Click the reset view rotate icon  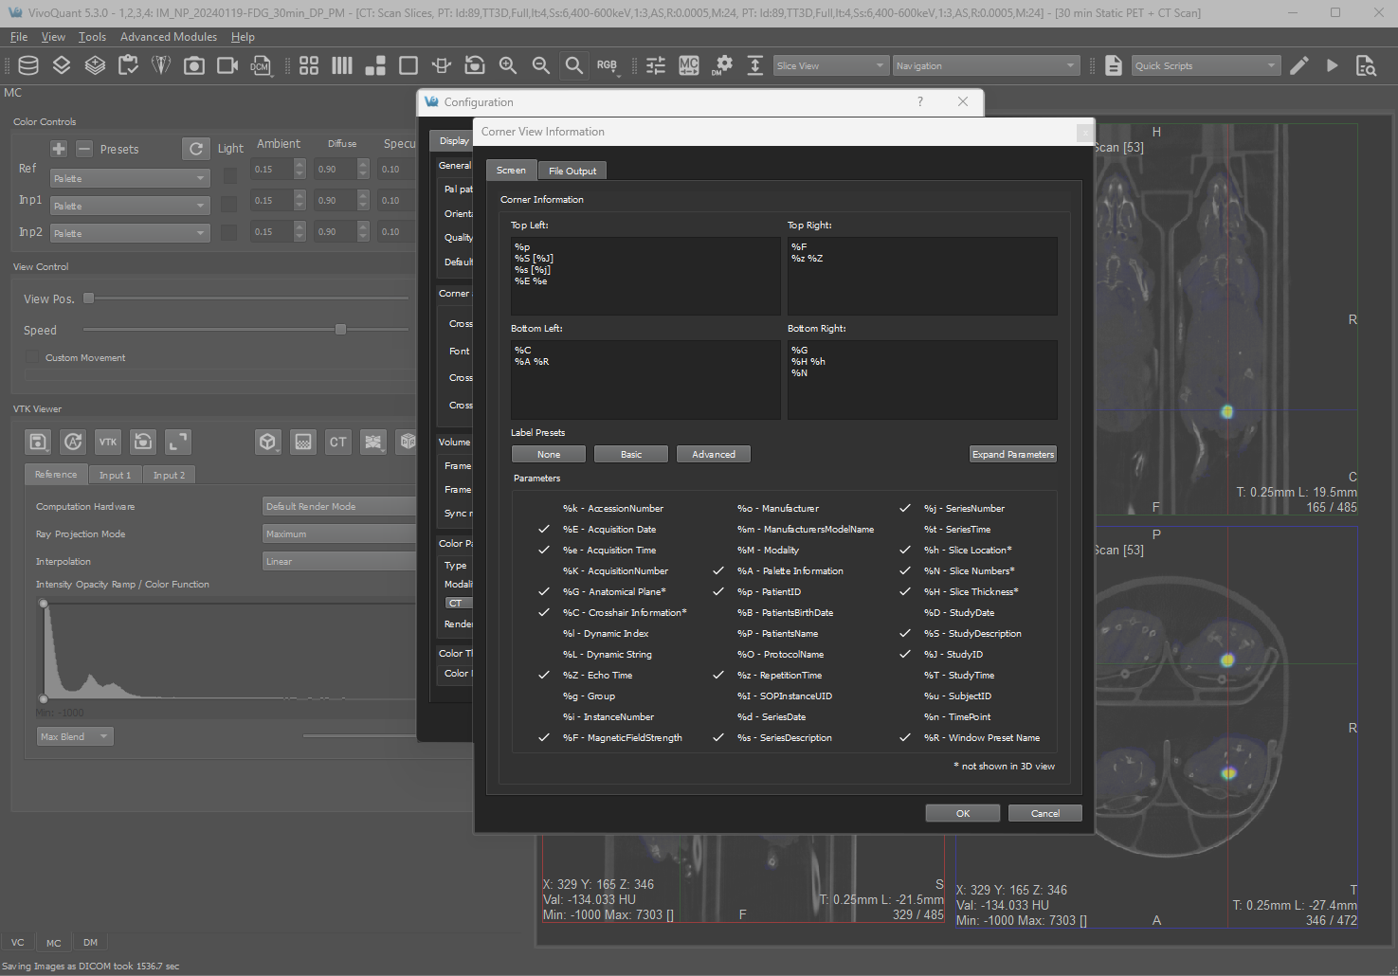(475, 65)
